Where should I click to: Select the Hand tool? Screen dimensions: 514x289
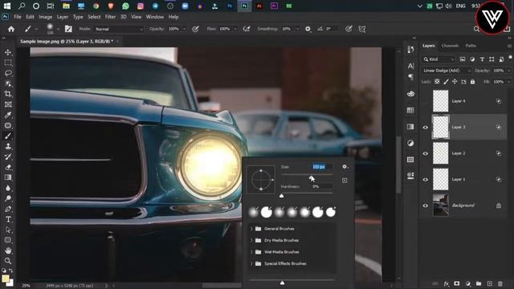(x=8, y=250)
